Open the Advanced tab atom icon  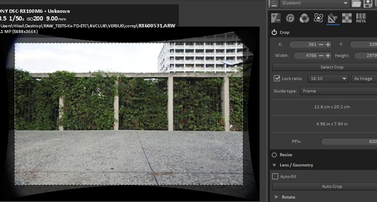tap(318, 18)
